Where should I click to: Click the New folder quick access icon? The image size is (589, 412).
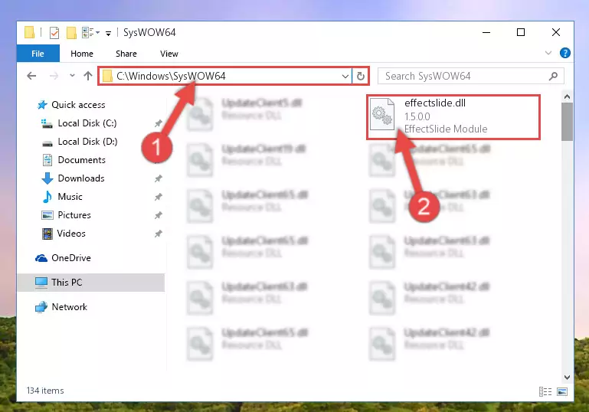(71, 33)
